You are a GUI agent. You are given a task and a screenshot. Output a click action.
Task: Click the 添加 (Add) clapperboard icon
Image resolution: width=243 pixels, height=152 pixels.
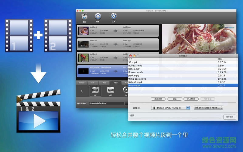(84, 17)
